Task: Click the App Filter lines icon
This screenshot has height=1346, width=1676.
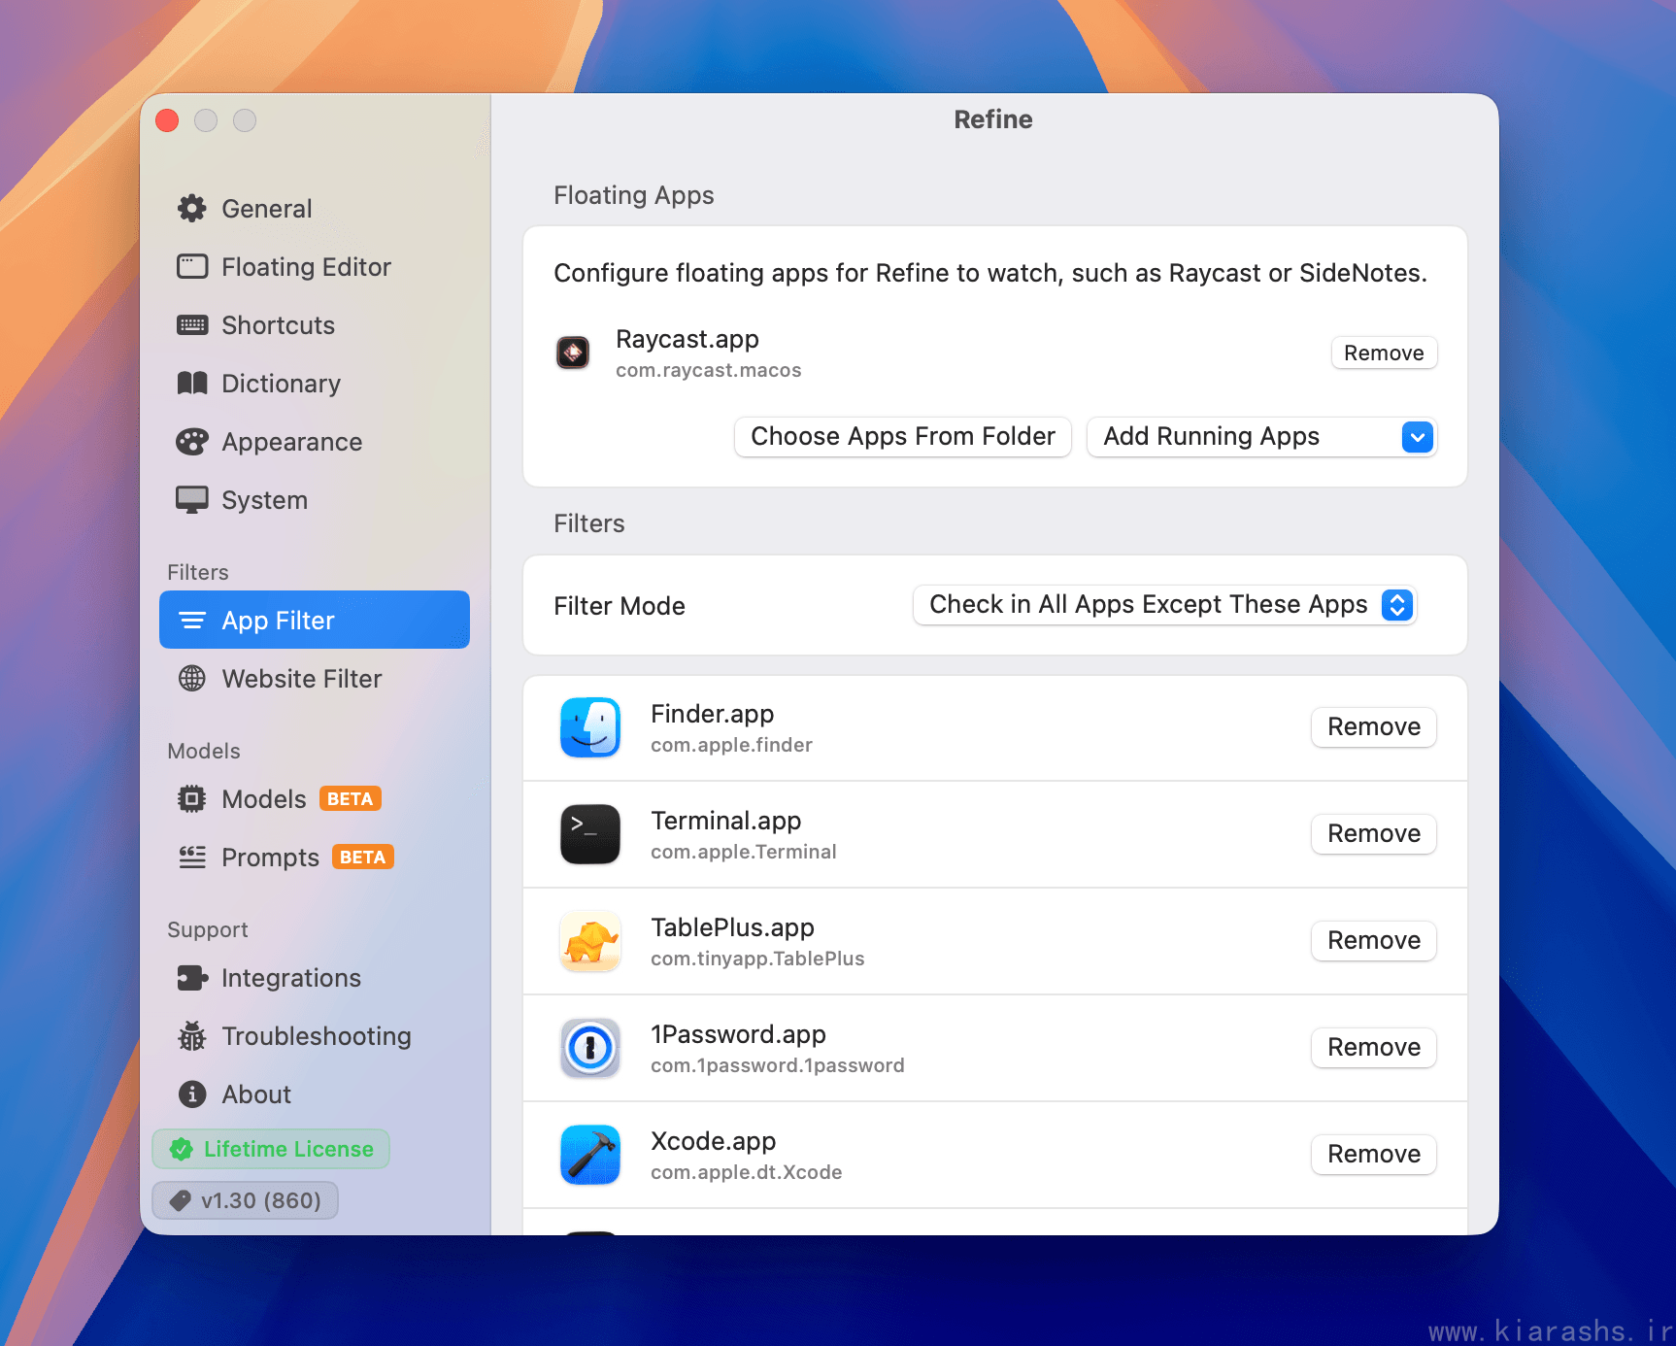Action: coord(192,620)
